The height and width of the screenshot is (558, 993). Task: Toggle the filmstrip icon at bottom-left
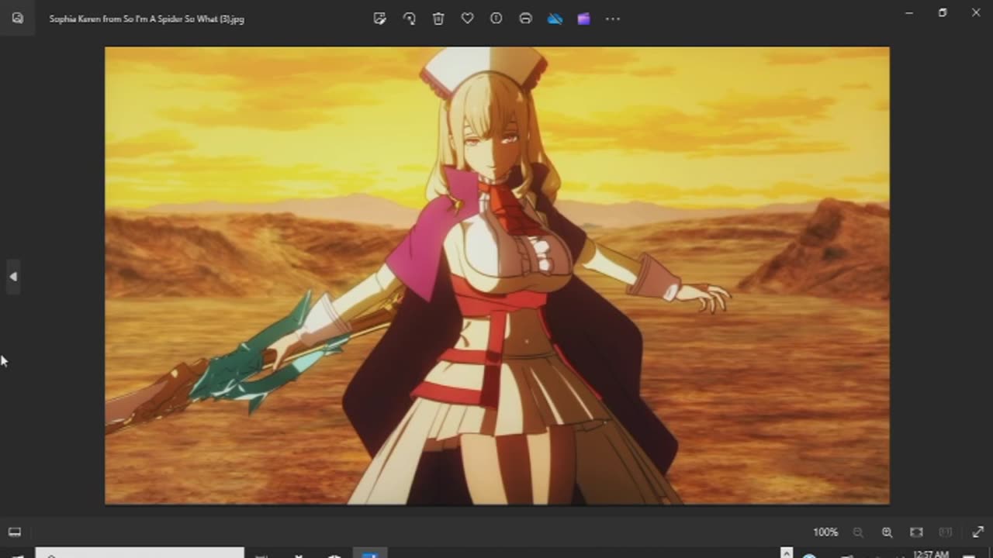click(x=14, y=532)
